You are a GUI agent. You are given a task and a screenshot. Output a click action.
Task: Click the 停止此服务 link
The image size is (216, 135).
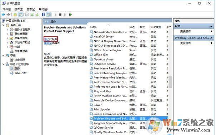[x=51, y=39]
